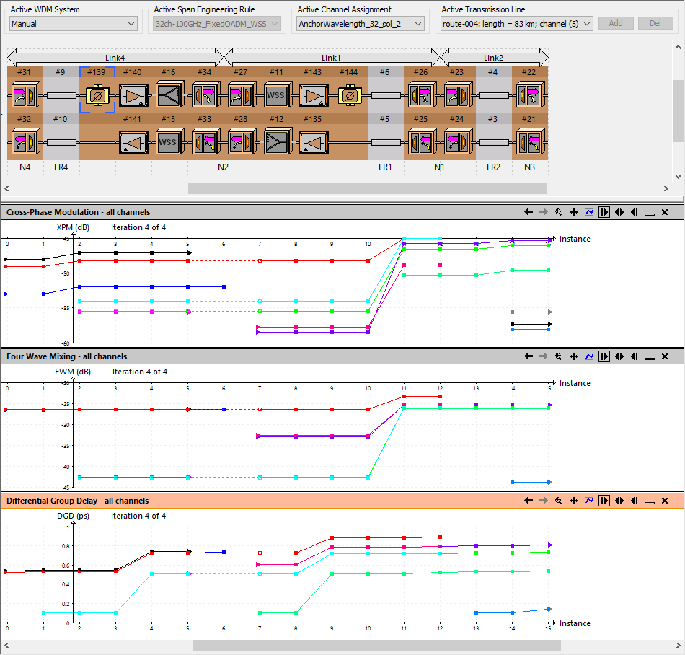Open the Active Transmission Line dropdown
685x655 pixels.
click(517, 24)
